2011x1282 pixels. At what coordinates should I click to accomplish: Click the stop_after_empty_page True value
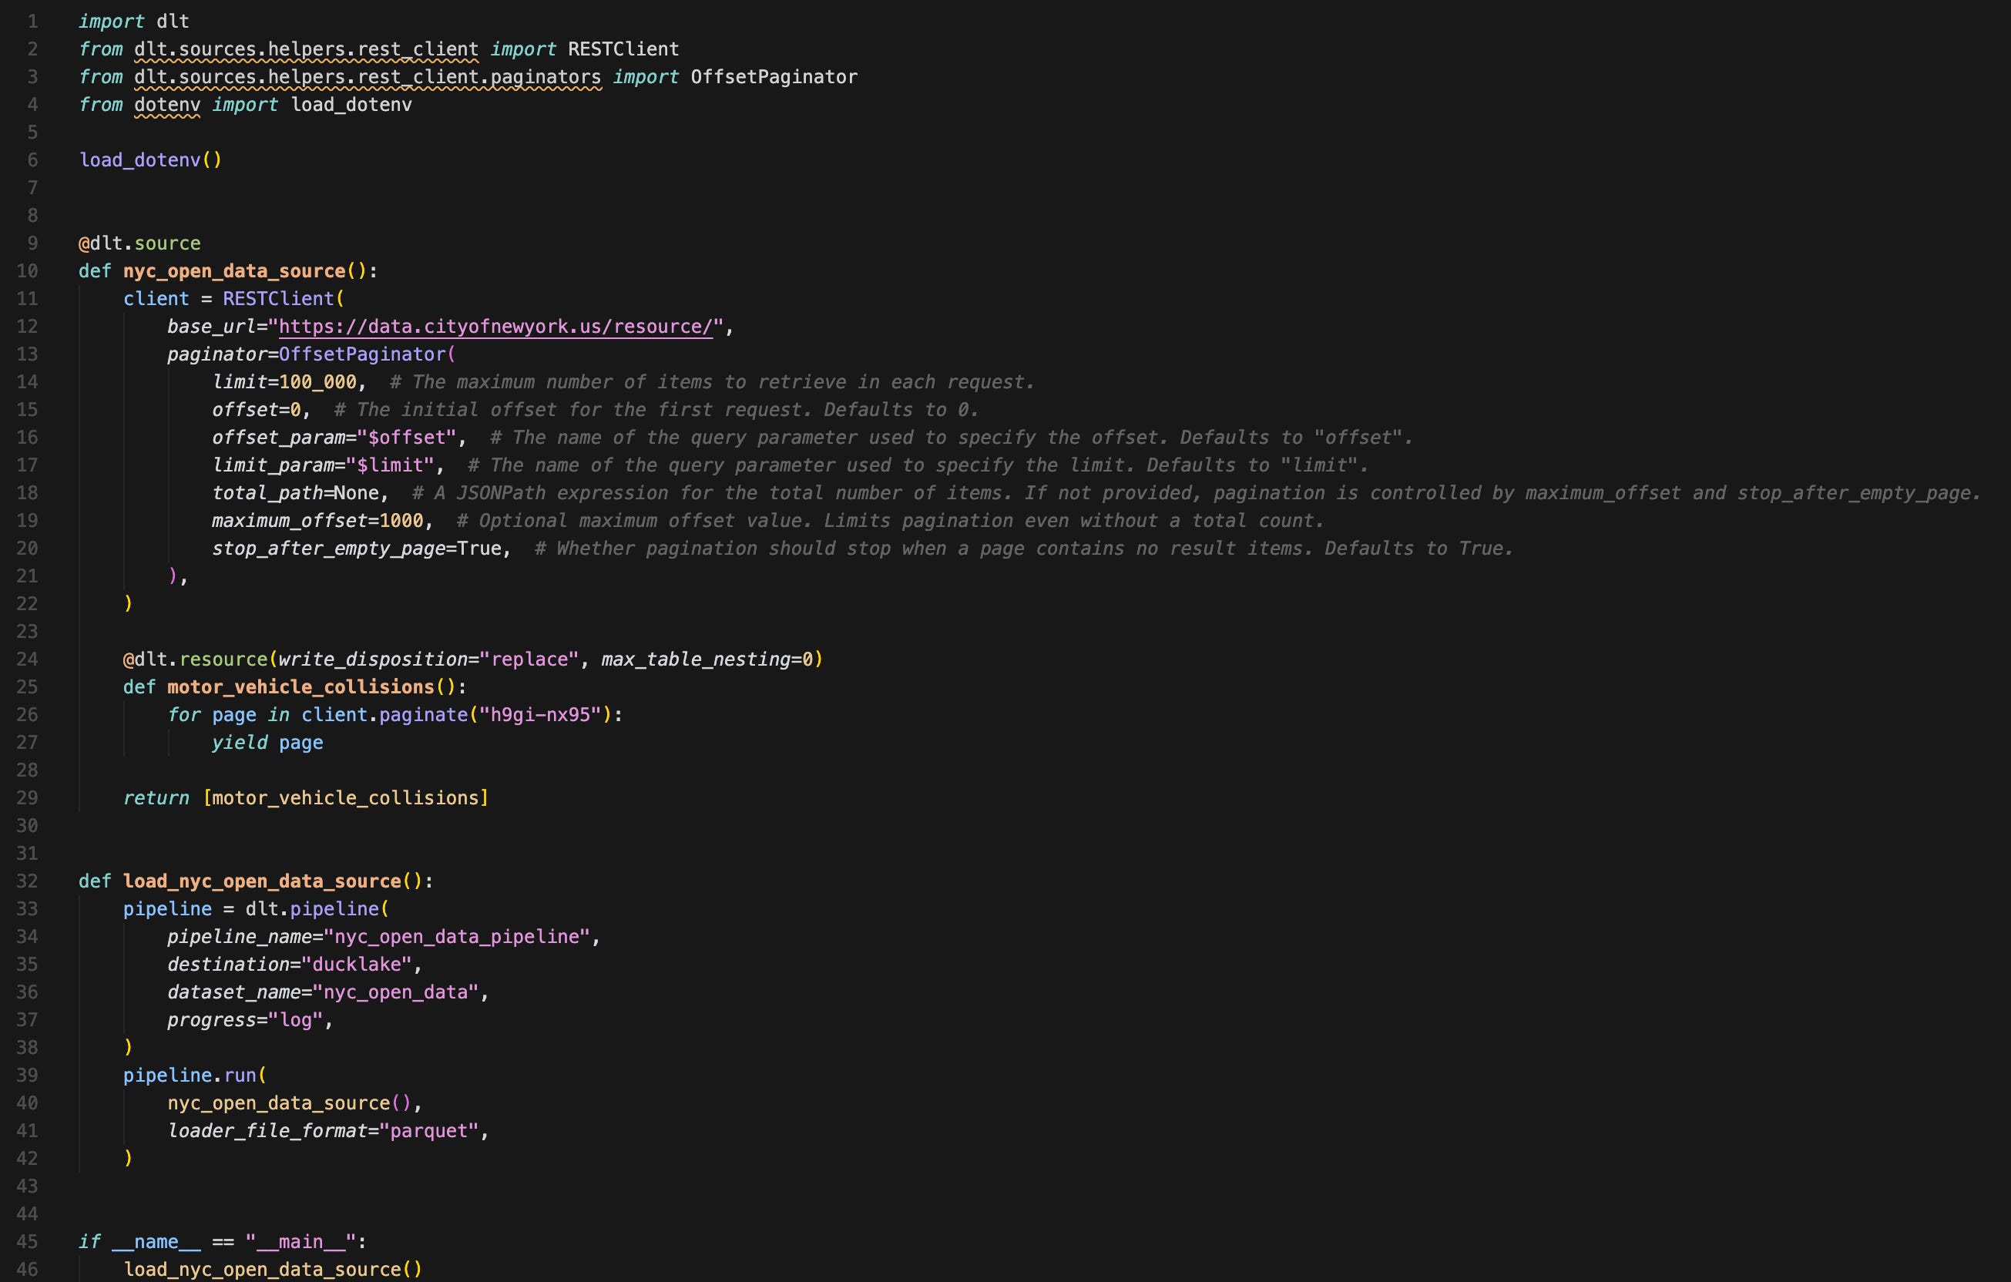click(x=478, y=549)
